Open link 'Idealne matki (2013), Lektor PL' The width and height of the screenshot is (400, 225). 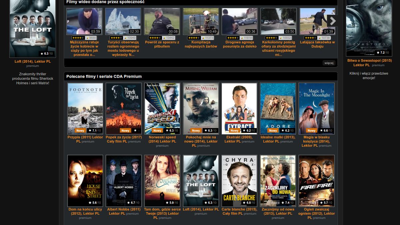(x=278, y=139)
